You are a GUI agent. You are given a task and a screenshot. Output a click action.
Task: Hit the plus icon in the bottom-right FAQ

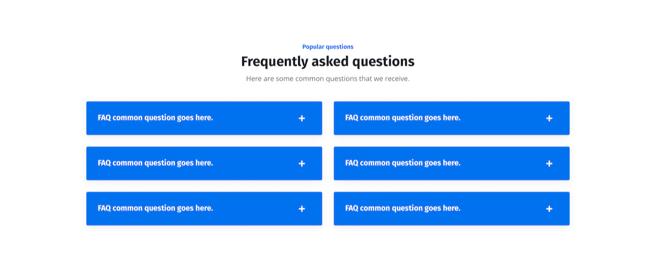pos(549,209)
